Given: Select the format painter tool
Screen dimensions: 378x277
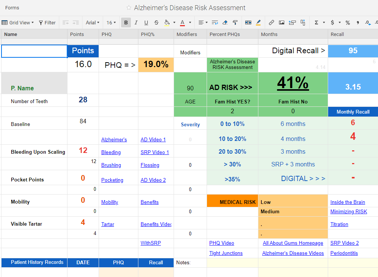Looking at the screenshot, I should (235, 22).
